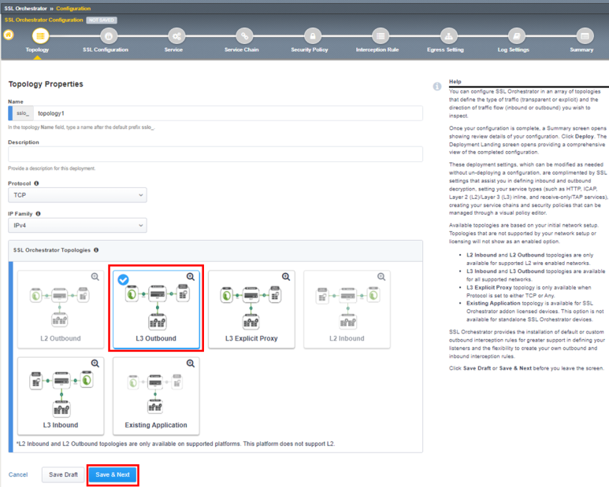Focus the Description input field

point(215,154)
